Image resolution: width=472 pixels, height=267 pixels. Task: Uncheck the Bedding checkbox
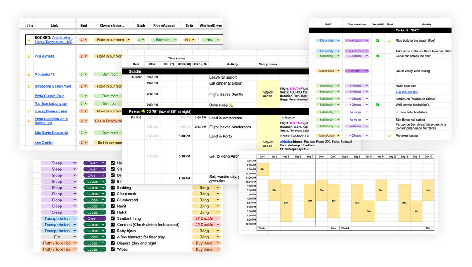coord(112,188)
